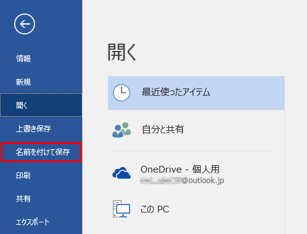Open the 共有 sidebar item
The image size is (307, 234).
(x=23, y=198)
